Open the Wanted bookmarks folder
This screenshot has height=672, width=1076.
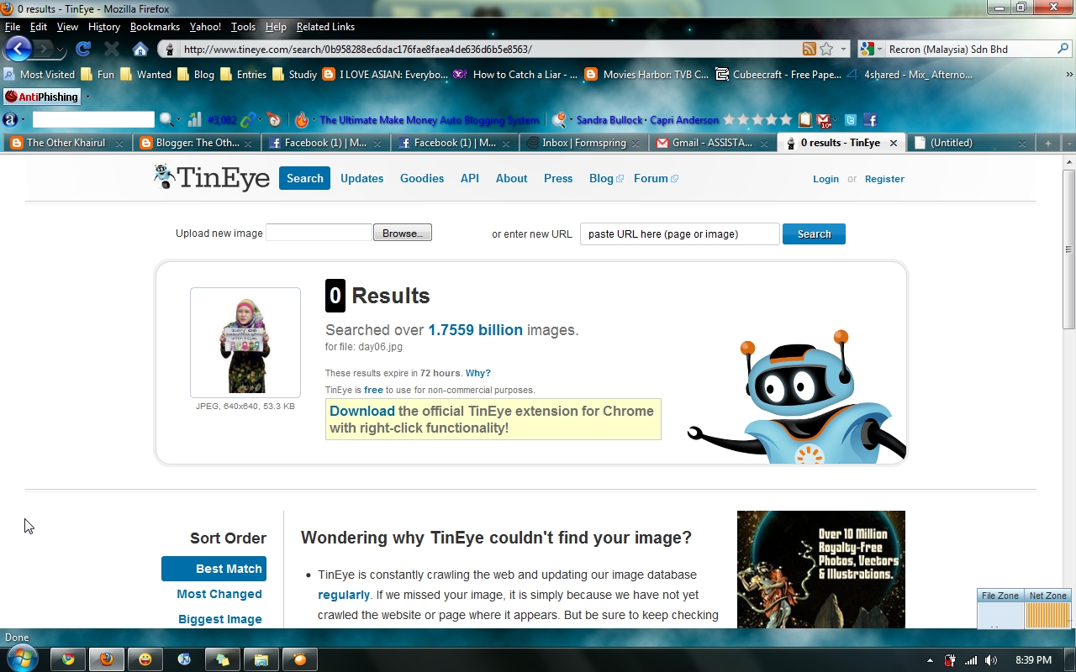coord(146,74)
